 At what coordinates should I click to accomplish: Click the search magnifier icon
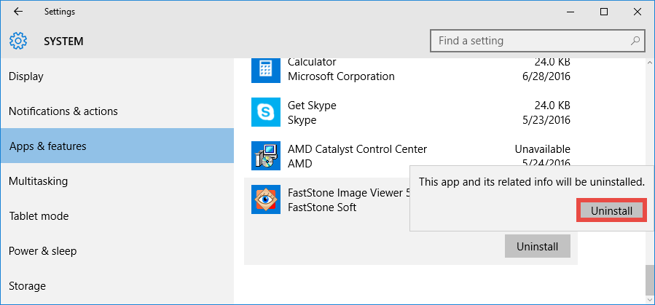(x=635, y=41)
